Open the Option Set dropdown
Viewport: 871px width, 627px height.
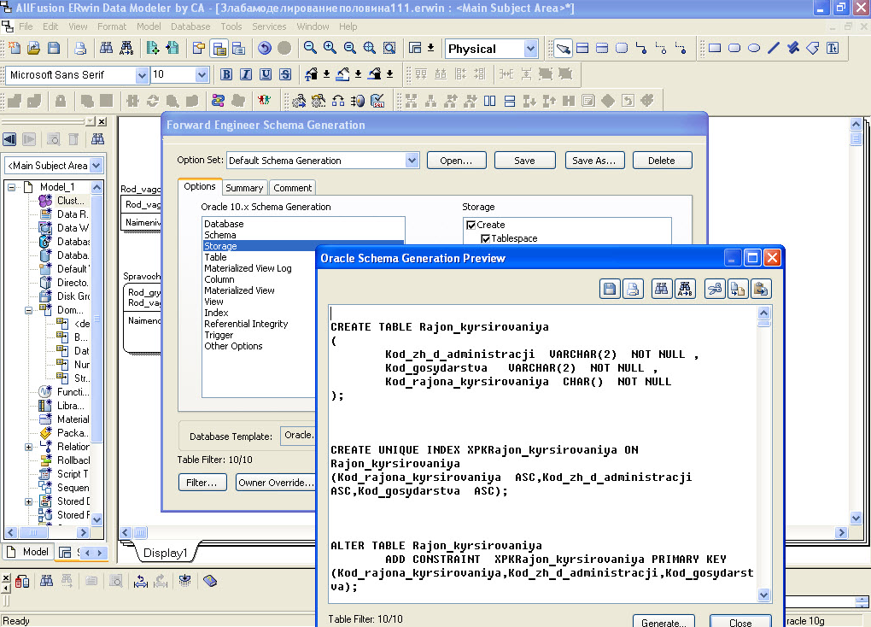(412, 161)
